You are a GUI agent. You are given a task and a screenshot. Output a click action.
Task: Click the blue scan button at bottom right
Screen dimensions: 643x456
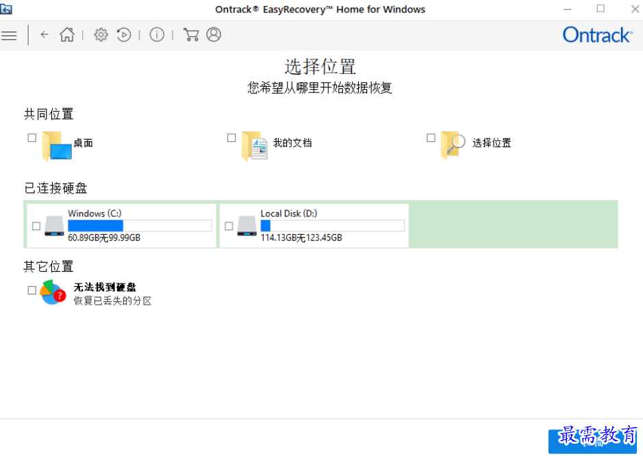(592, 441)
